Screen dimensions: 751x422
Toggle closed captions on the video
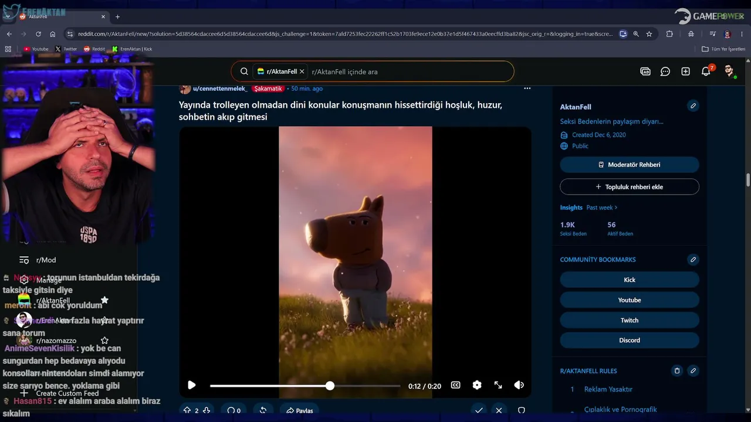[x=455, y=385]
